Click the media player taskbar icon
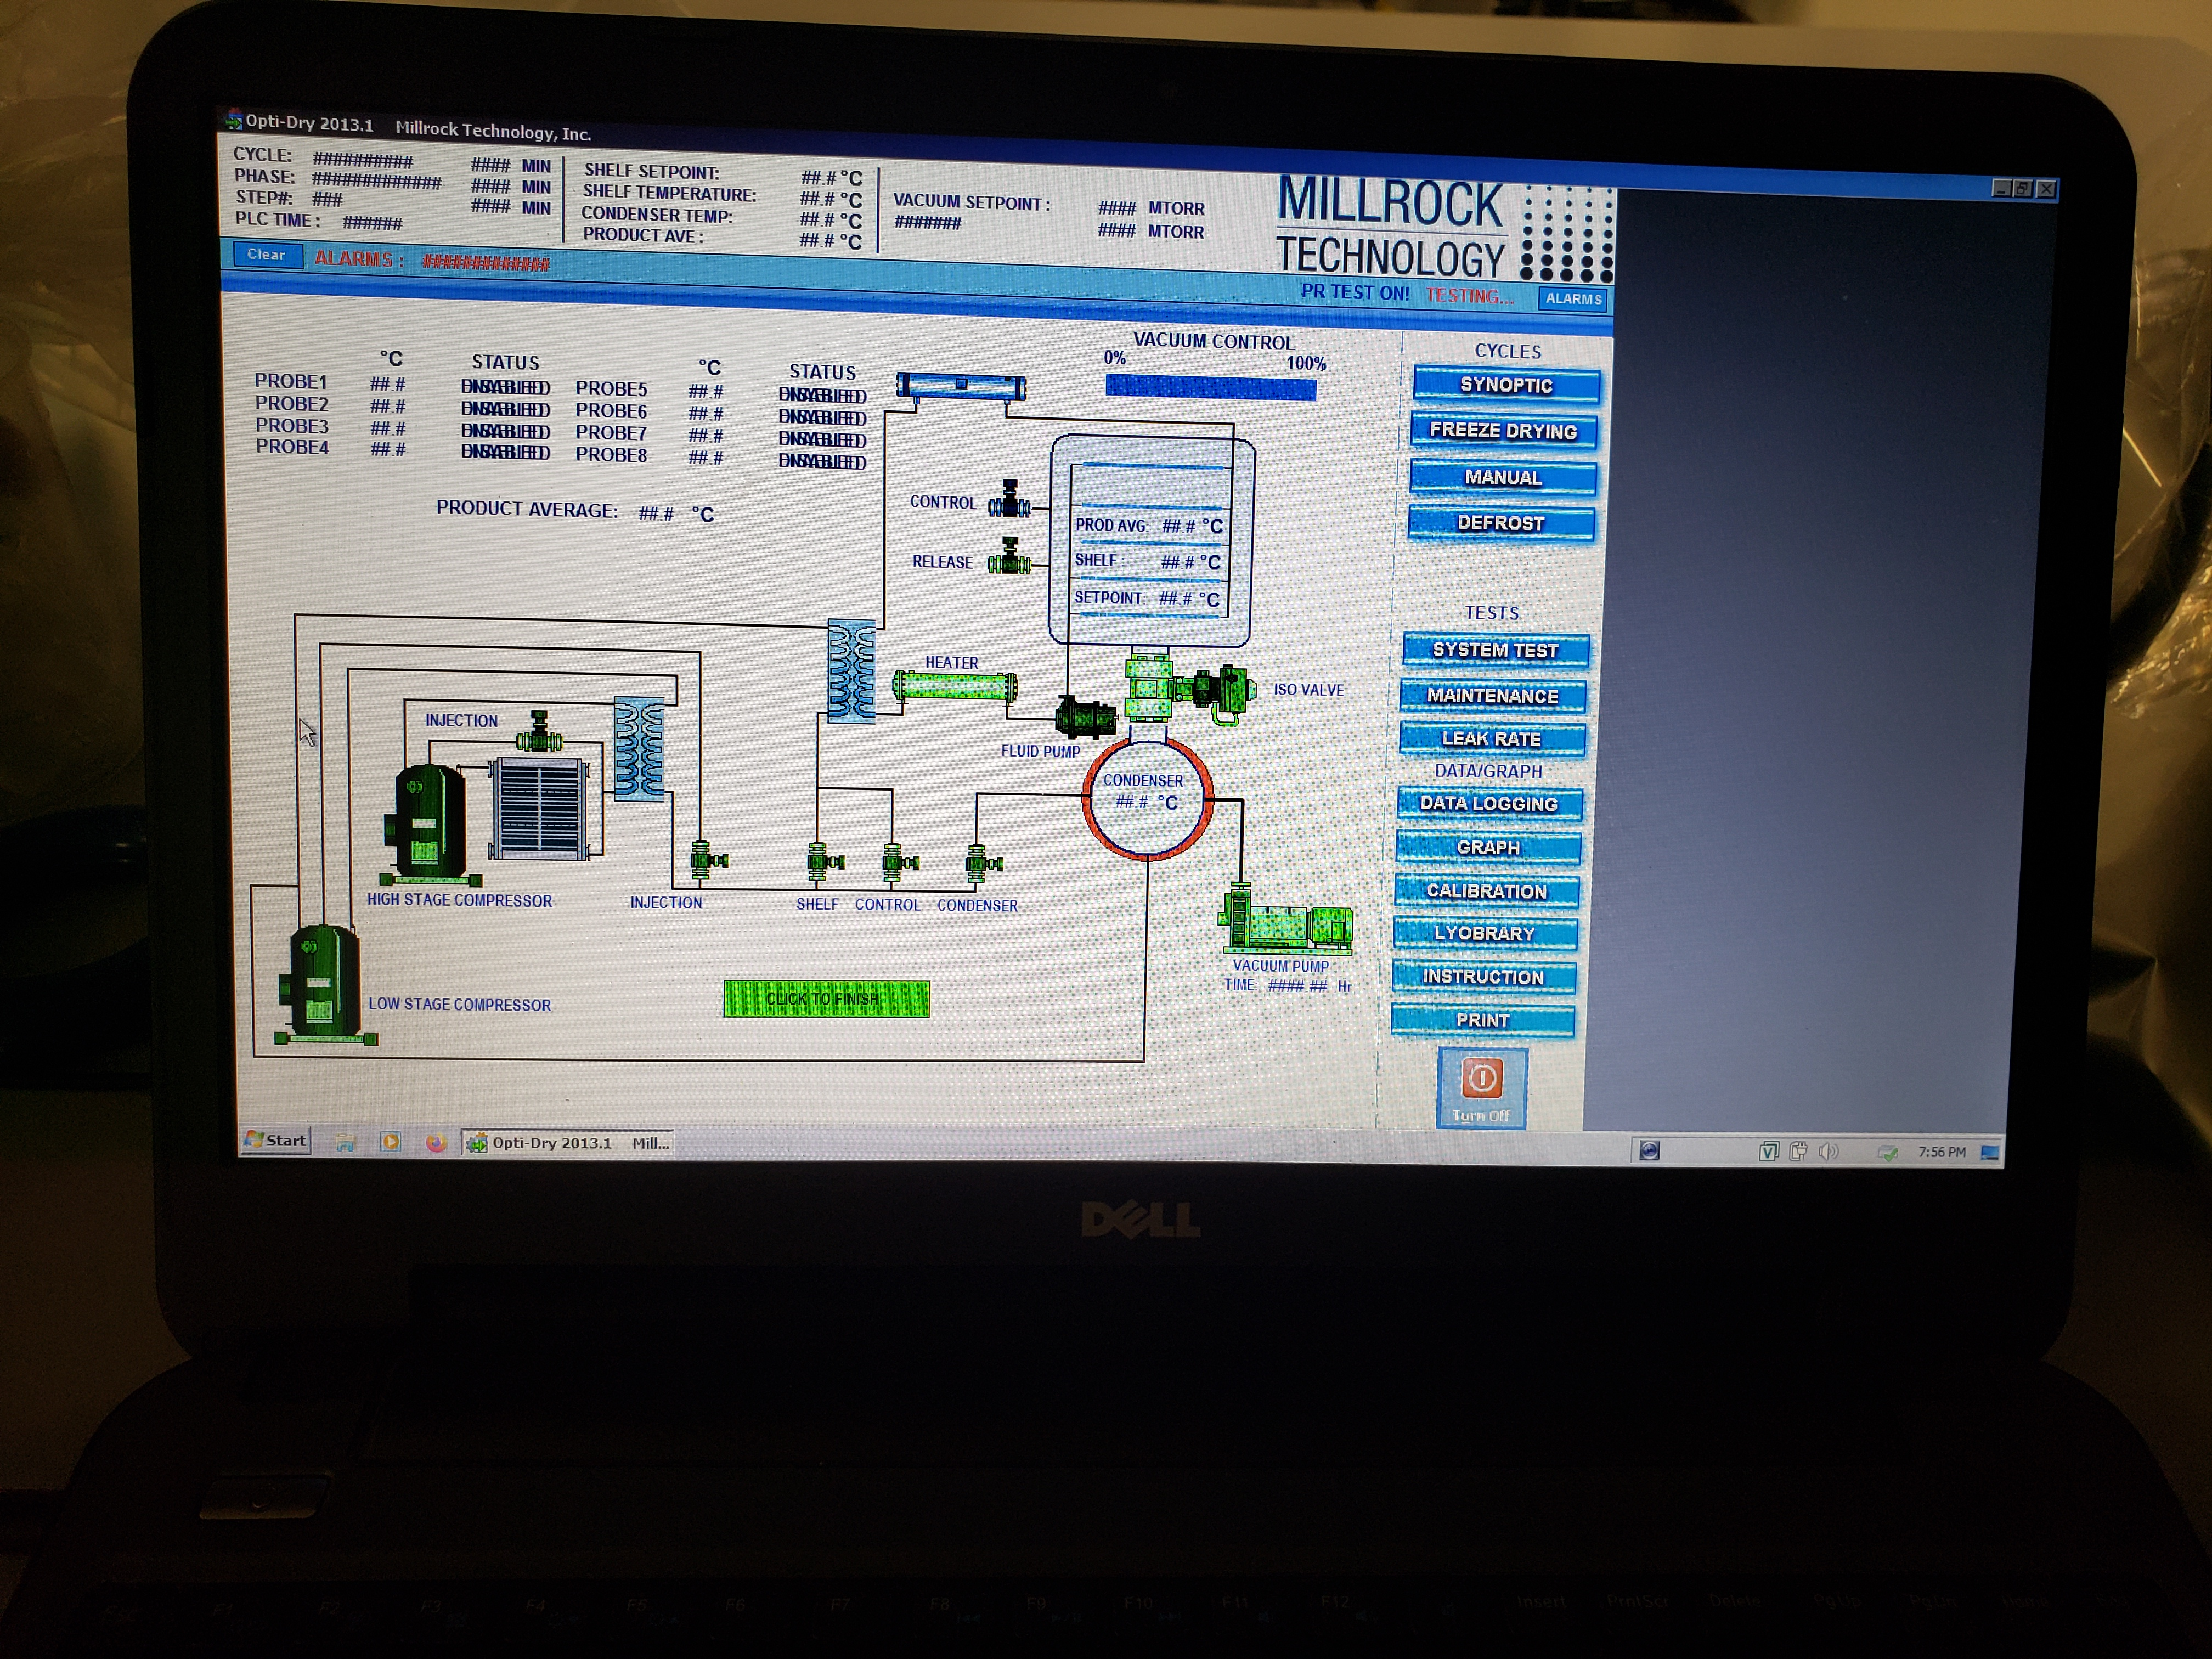The width and height of the screenshot is (2212, 1659). tap(391, 1141)
